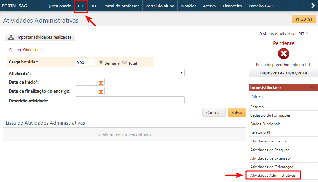Image resolution: width=318 pixels, height=182 pixels.
Task: Expand the Inconsistência(s) panel
Action: coord(312,87)
